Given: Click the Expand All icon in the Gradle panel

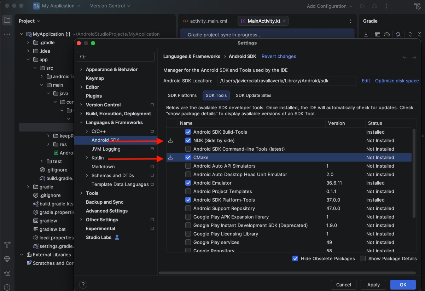Looking at the screenshot, I should pos(410,34).
